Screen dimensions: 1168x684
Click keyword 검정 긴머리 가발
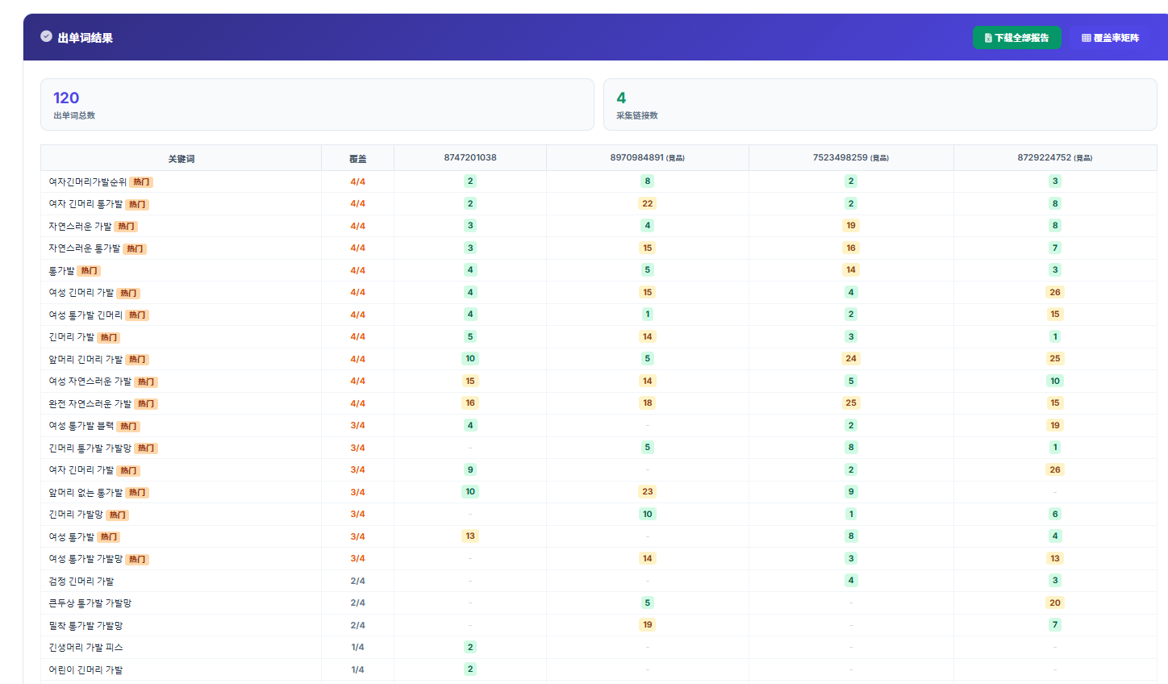[81, 581]
